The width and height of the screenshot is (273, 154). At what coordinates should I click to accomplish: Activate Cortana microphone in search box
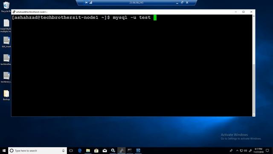point(63,151)
